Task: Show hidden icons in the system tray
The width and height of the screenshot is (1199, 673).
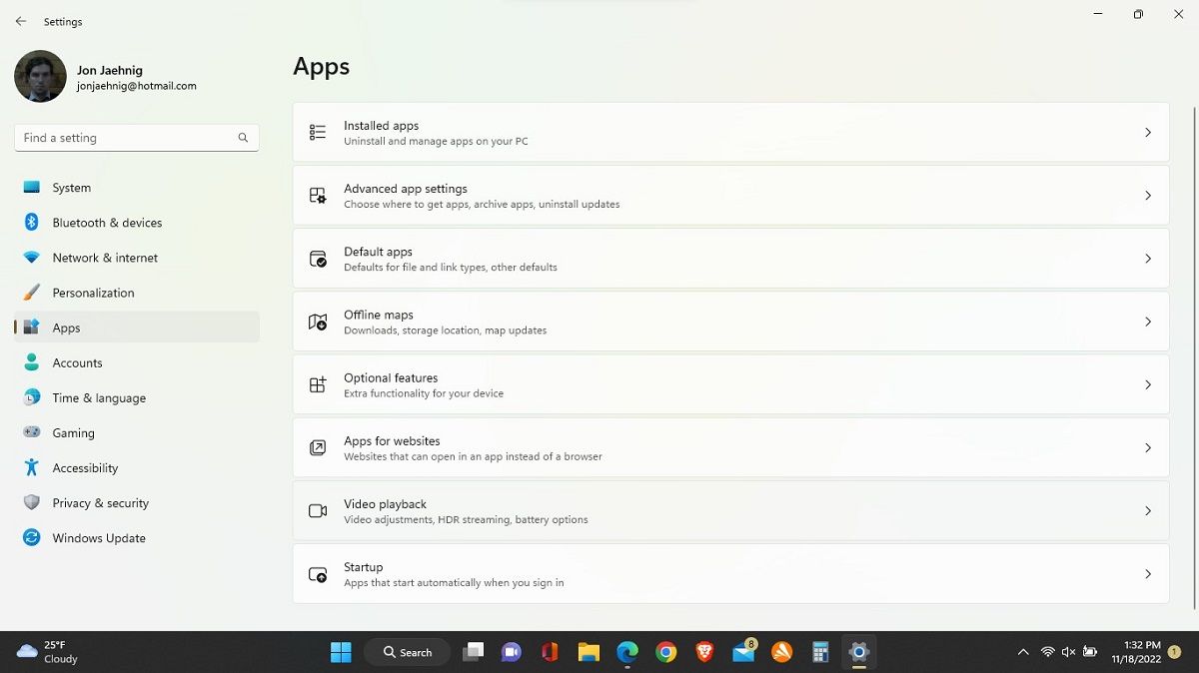Action: pyautogui.click(x=1023, y=651)
